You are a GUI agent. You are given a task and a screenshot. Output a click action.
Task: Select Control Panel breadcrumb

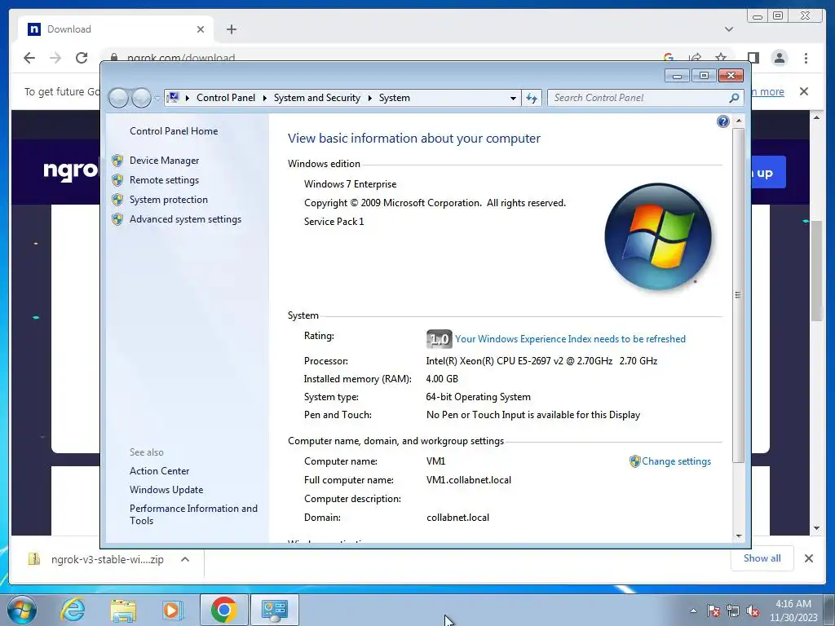pyautogui.click(x=226, y=98)
